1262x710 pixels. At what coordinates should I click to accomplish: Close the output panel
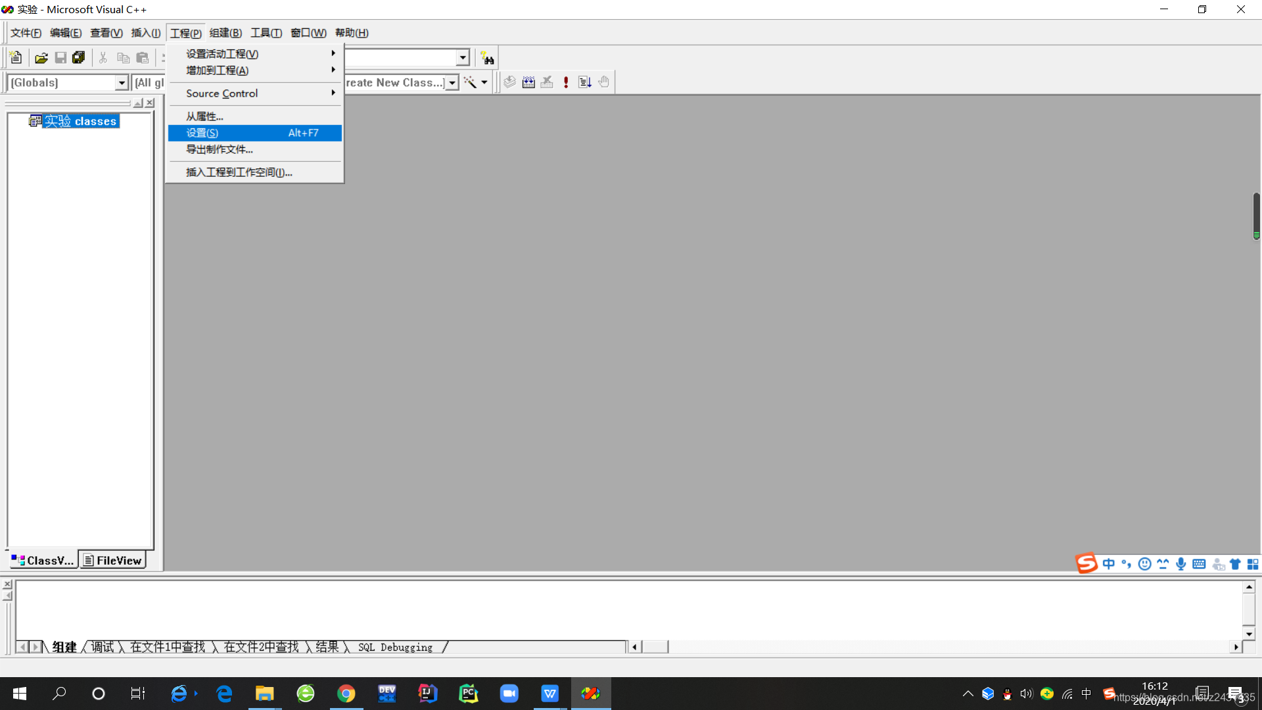click(7, 584)
